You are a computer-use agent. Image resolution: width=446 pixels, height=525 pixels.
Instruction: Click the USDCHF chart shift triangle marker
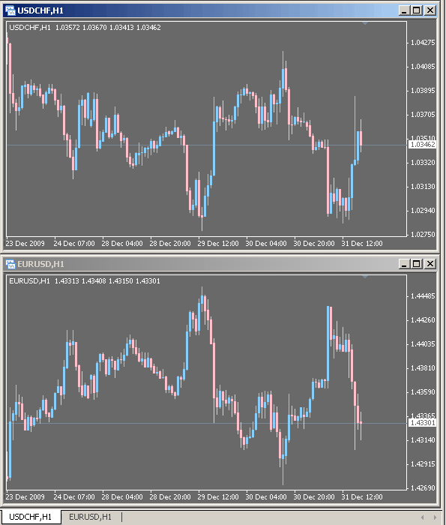365,23
